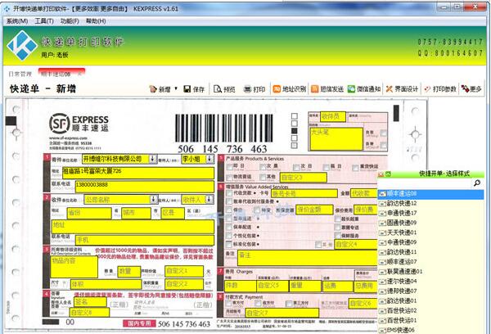Click the 保价金额 insured amount field
Image resolution: width=491 pixels, height=334 pixels.
click(x=314, y=210)
